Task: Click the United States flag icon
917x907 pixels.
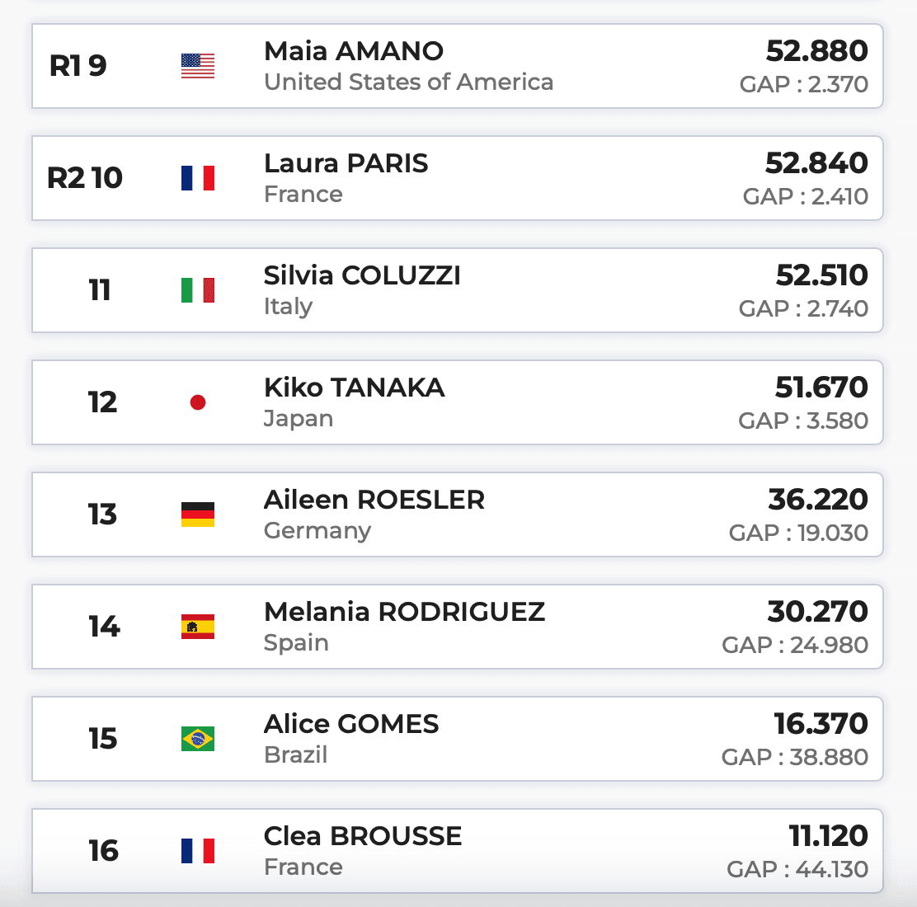Action: point(198,66)
